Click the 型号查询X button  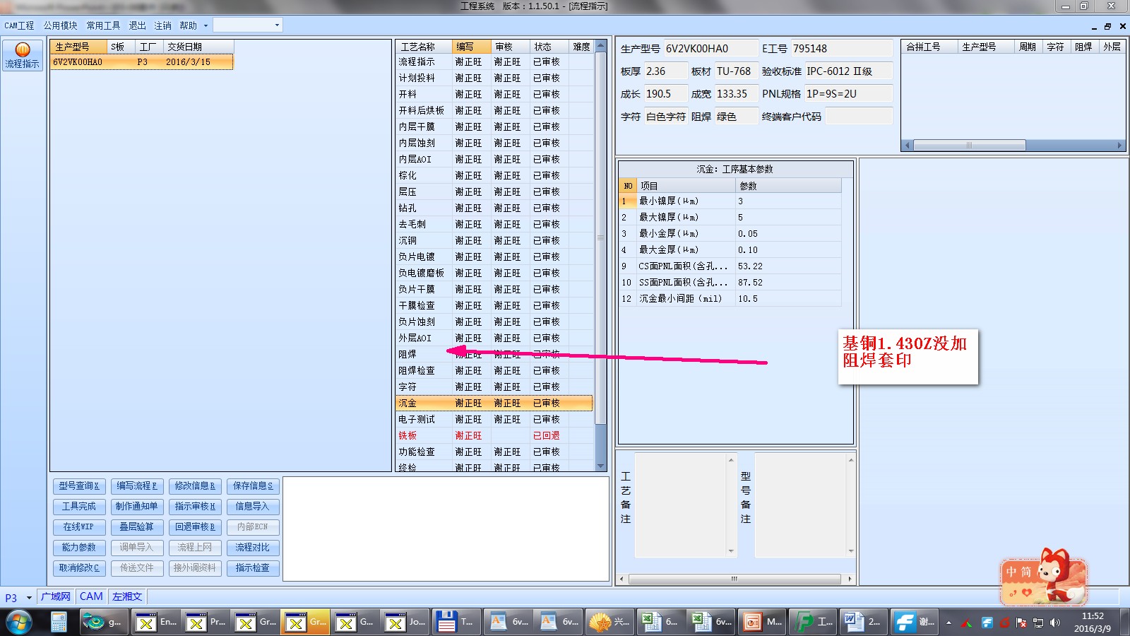click(79, 486)
